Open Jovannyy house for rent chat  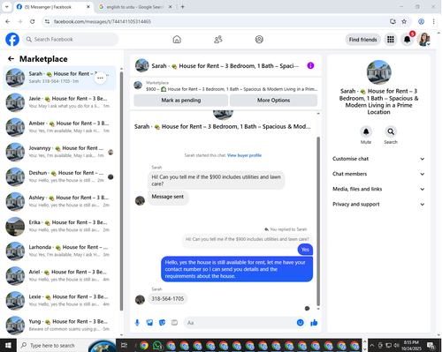59,152
